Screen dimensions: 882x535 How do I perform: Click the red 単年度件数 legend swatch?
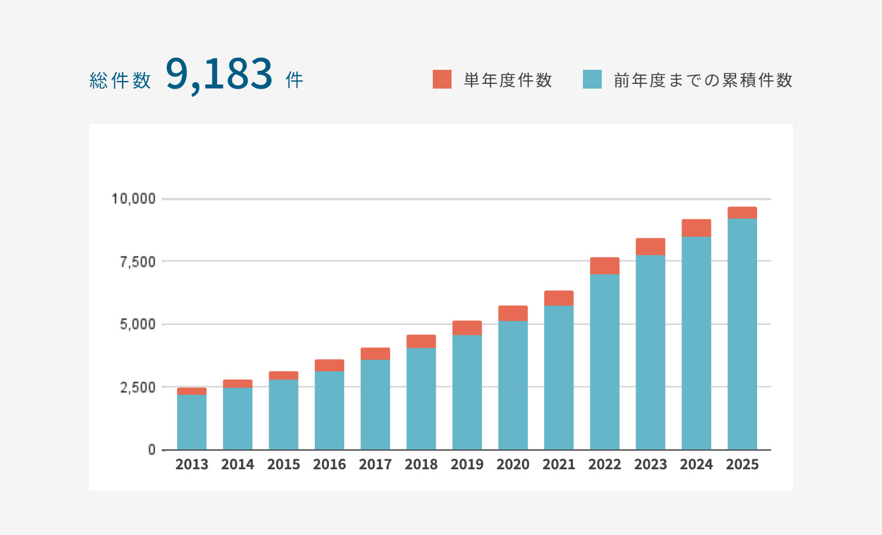pos(442,79)
